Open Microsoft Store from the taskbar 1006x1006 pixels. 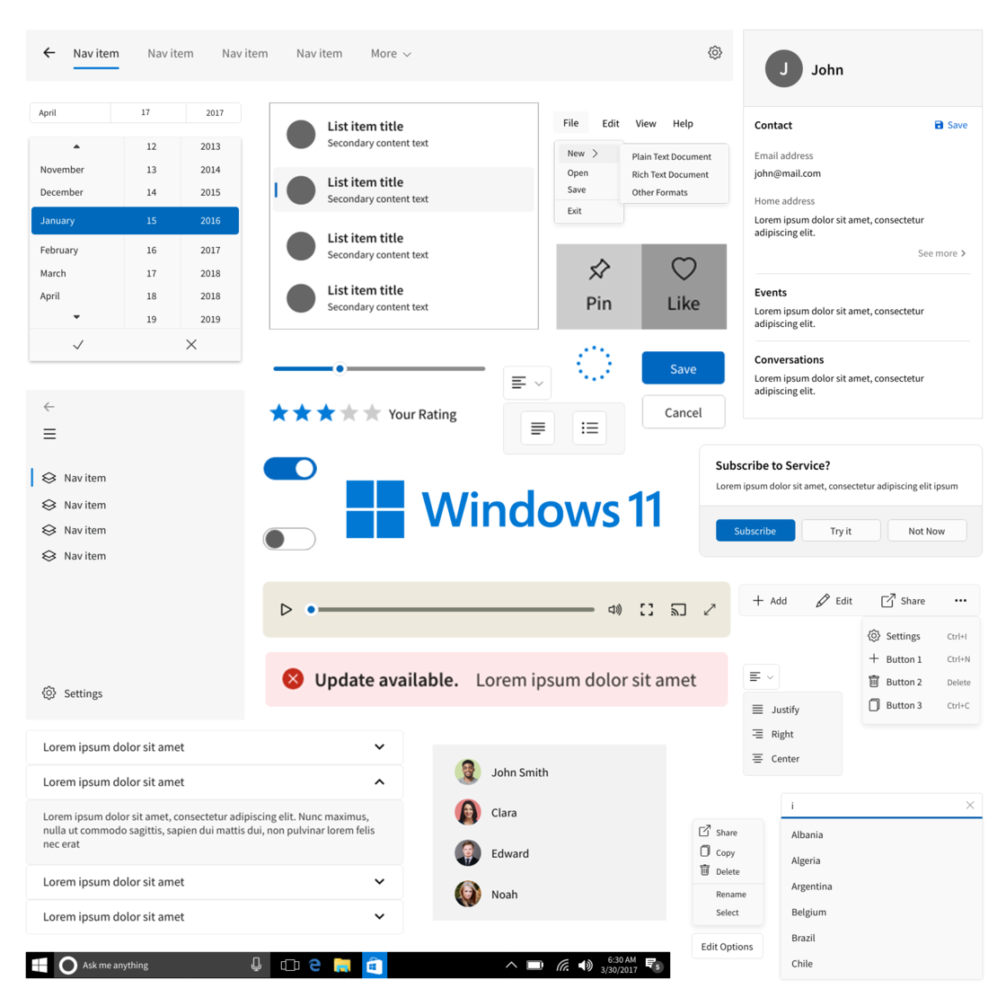(375, 965)
